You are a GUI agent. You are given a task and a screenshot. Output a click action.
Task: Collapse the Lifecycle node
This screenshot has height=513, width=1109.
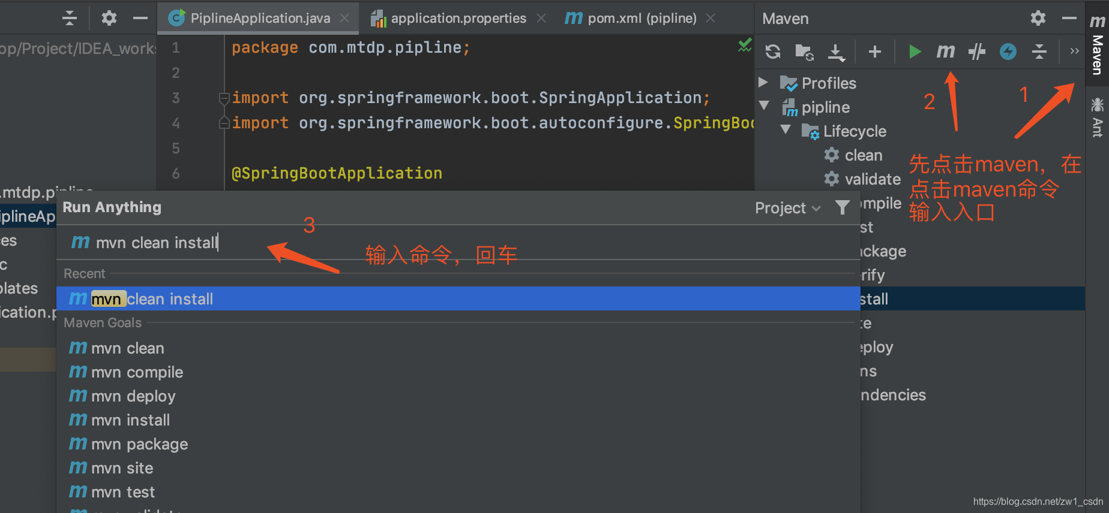coord(786,129)
